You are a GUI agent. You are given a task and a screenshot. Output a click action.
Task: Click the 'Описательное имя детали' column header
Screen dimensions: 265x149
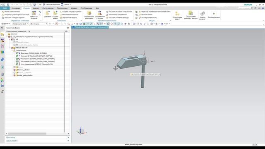(x=17, y=31)
